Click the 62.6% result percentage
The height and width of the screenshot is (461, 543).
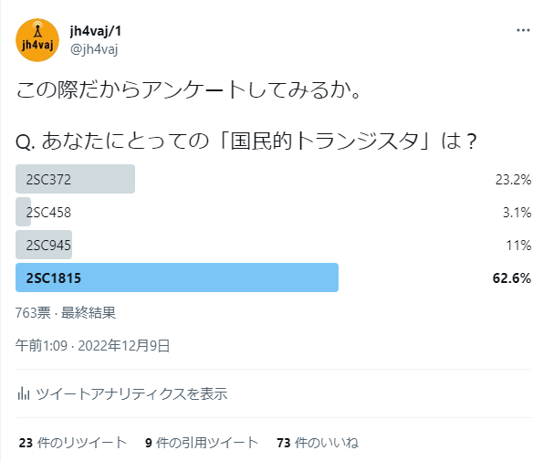(511, 278)
